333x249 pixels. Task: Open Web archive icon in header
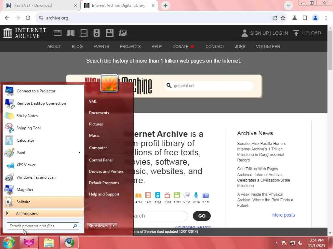pyautogui.click(x=58, y=33)
